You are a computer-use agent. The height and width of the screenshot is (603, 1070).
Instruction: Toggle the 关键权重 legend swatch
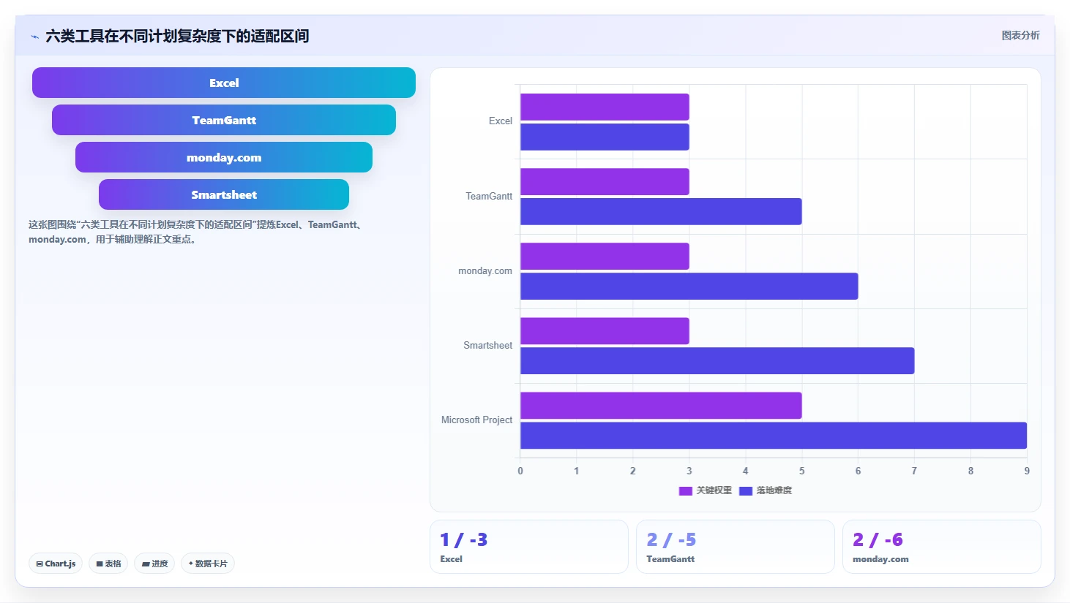pos(686,491)
